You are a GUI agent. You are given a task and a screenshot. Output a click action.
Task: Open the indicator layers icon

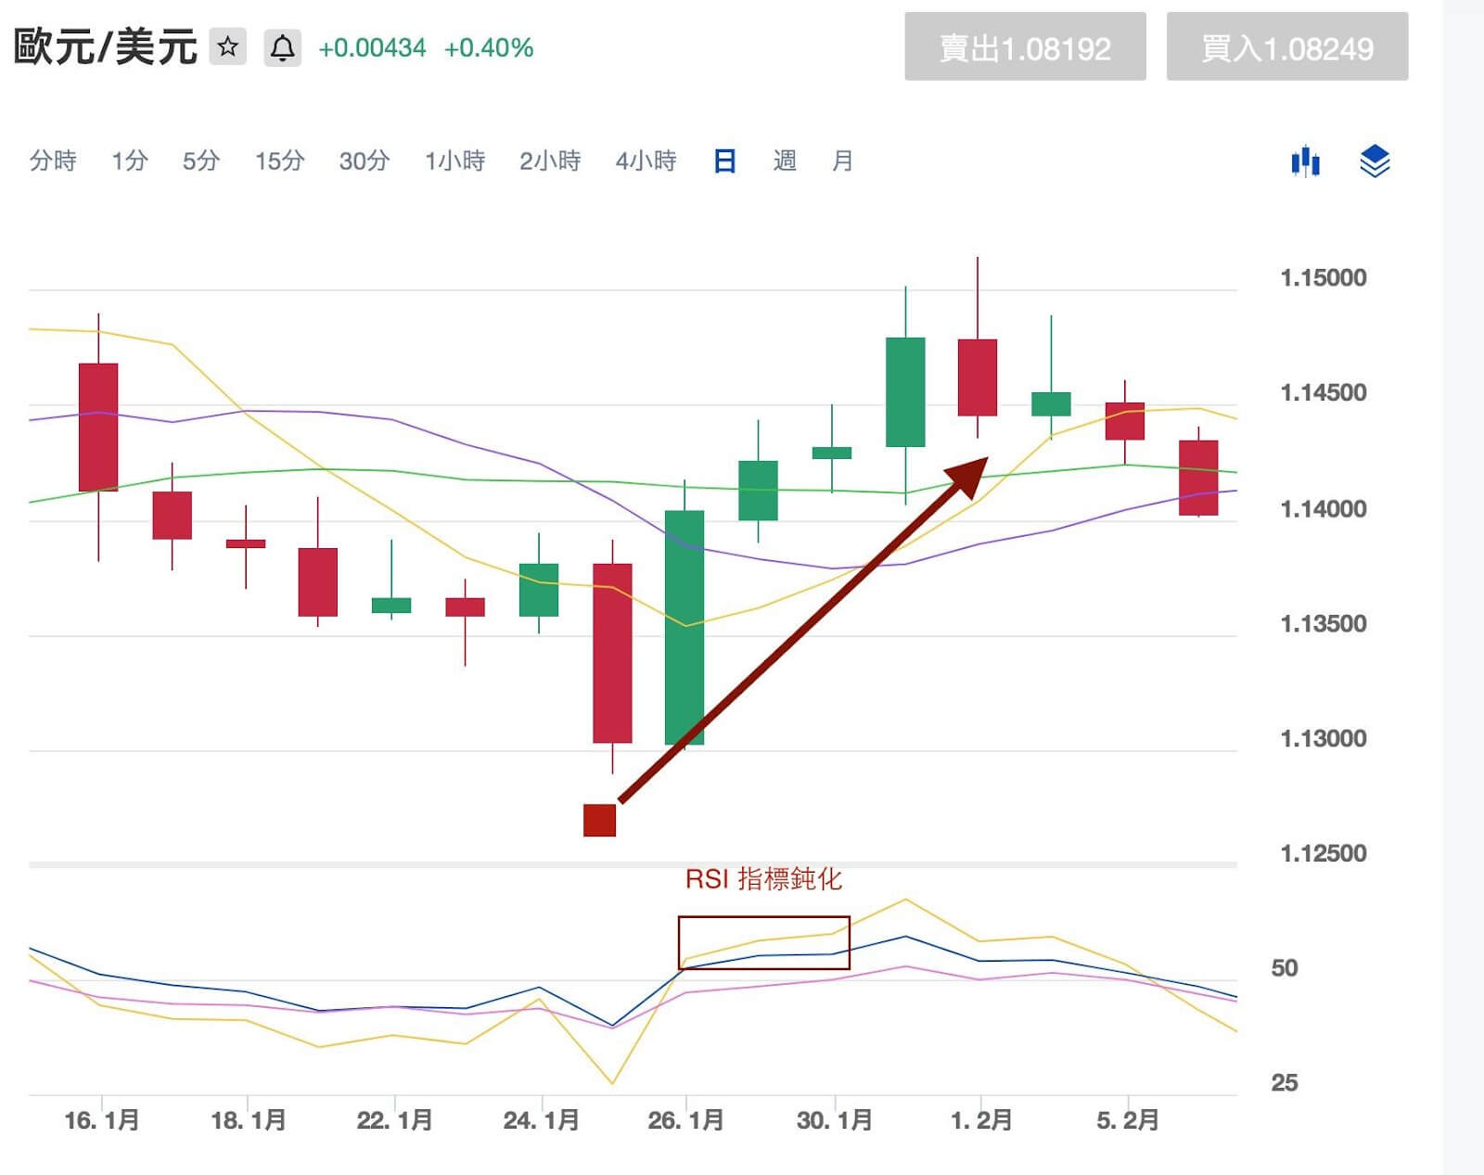(x=1375, y=161)
